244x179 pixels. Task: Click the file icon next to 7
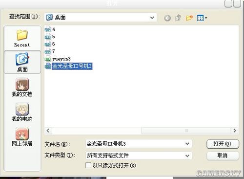click(48, 51)
